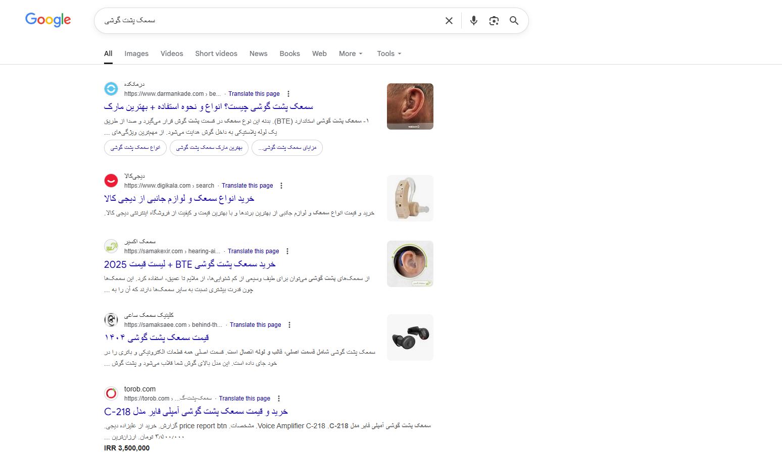Open the darmankade result favicon
Viewport: 782px width, 455px height.
click(111, 89)
